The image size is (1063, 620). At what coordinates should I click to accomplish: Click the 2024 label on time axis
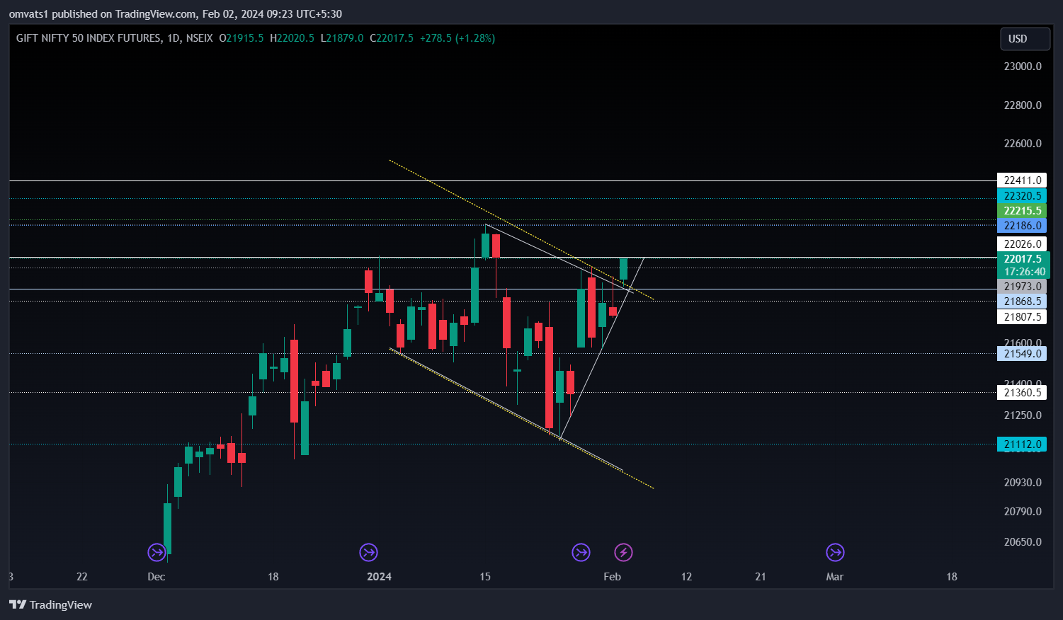tap(379, 577)
